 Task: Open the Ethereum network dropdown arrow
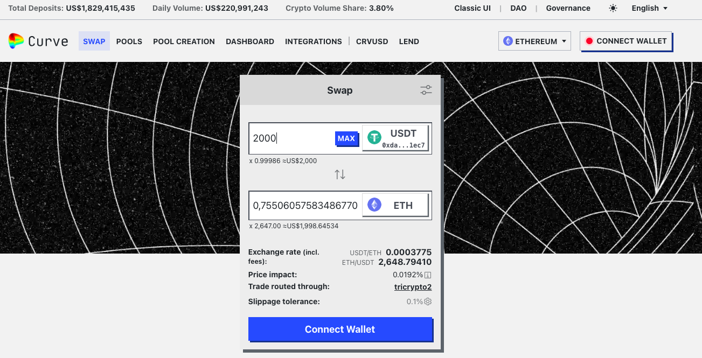click(x=564, y=41)
